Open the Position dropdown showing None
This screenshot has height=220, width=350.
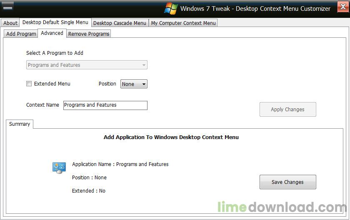134,84
